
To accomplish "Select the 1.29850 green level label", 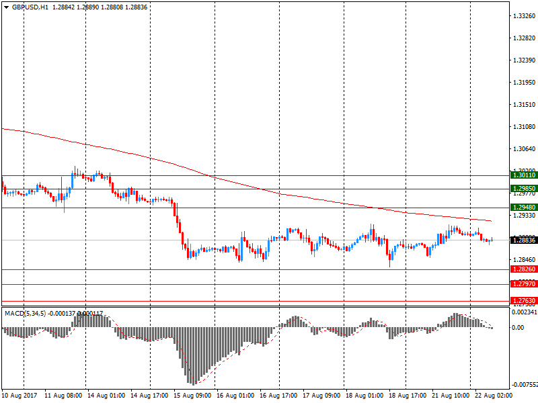I will [524, 189].
